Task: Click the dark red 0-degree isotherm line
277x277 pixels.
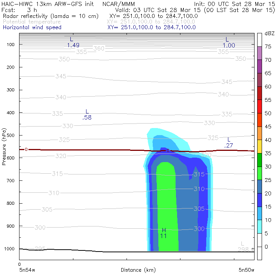Action: pos(137,150)
